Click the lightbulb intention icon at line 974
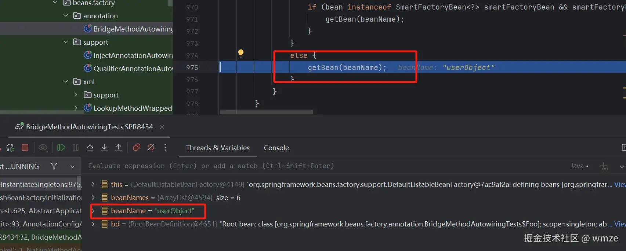The image size is (626, 251). click(241, 53)
